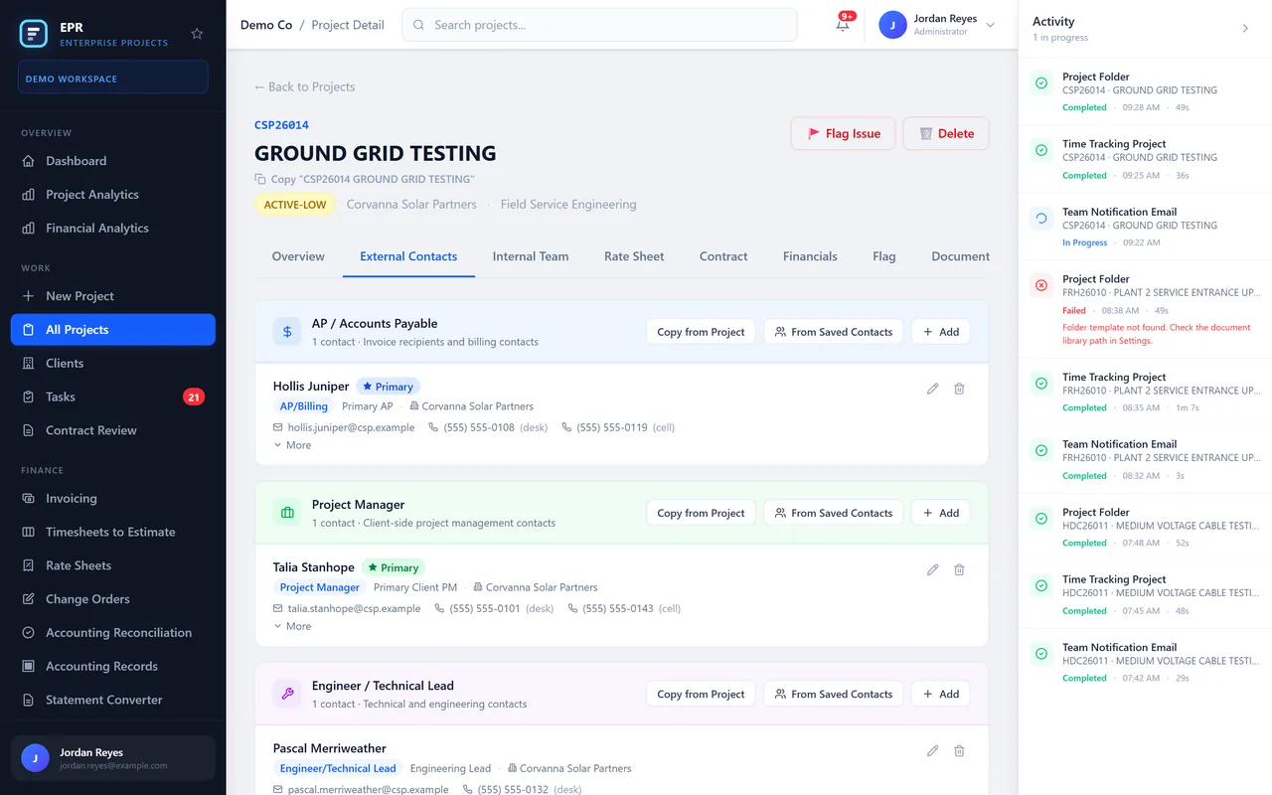Delete Pascal Merriweather contact with trash icon

959,751
